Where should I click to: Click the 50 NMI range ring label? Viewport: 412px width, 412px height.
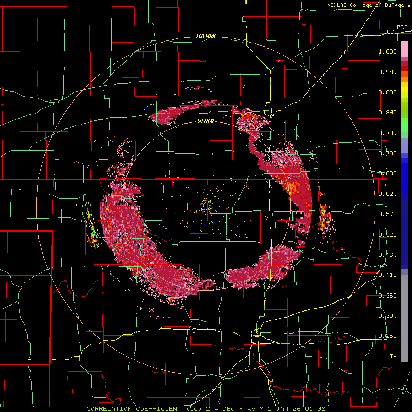click(206, 121)
